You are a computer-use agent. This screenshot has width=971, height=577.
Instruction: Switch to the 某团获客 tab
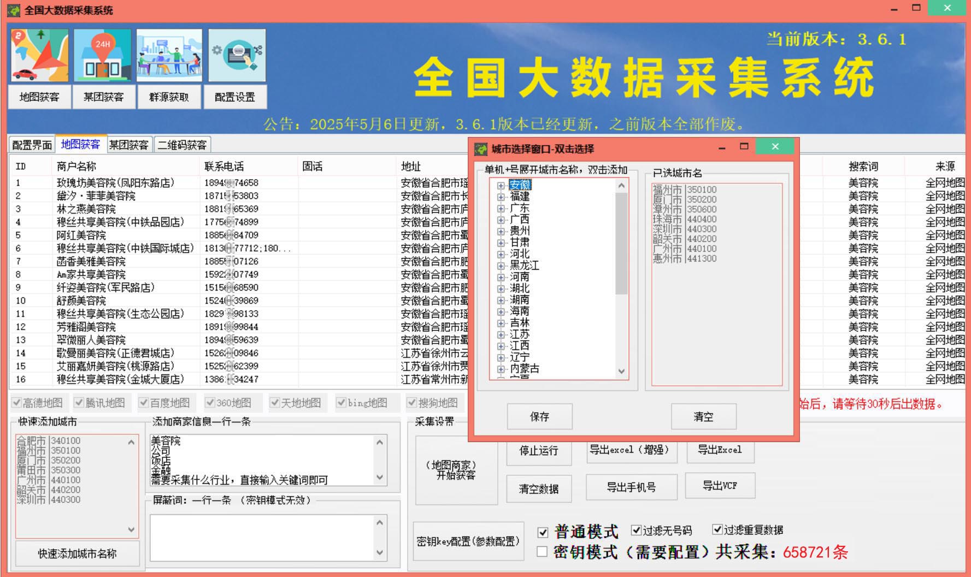(x=128, y=145)
